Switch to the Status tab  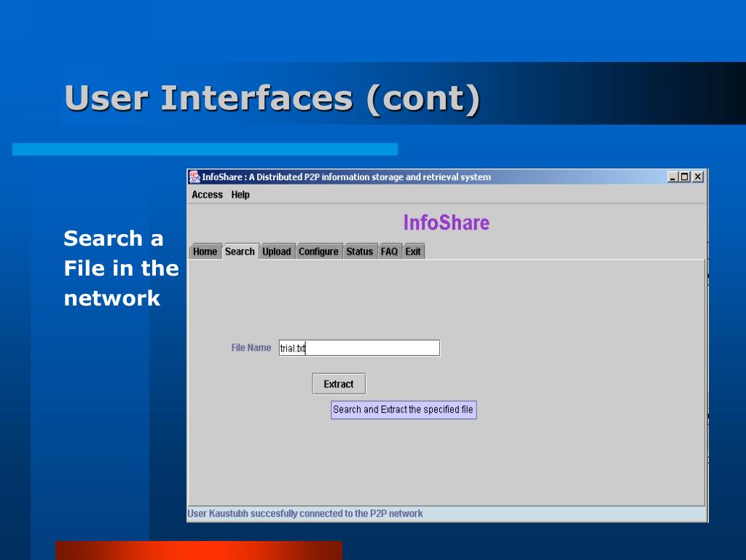tap(360, 252)
